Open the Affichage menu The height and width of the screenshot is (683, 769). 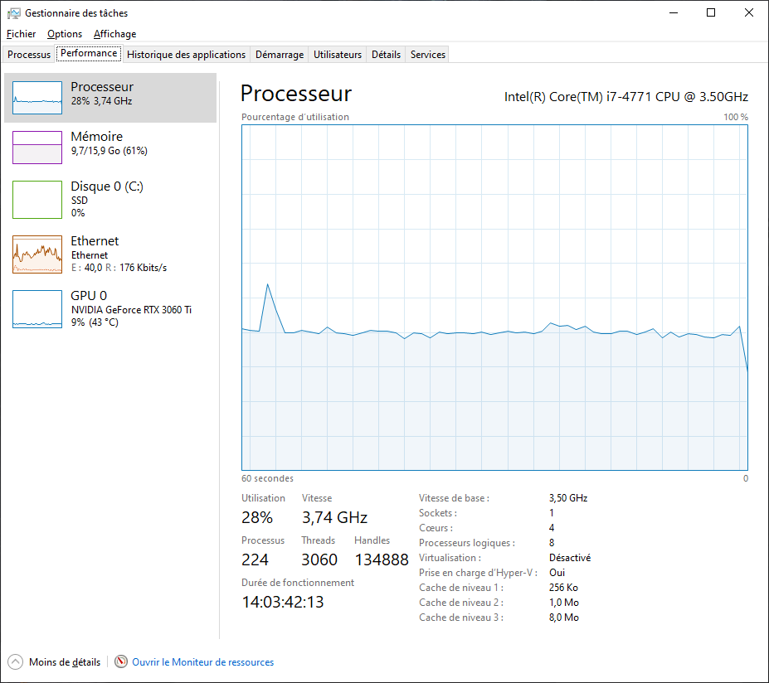(114, 34)
